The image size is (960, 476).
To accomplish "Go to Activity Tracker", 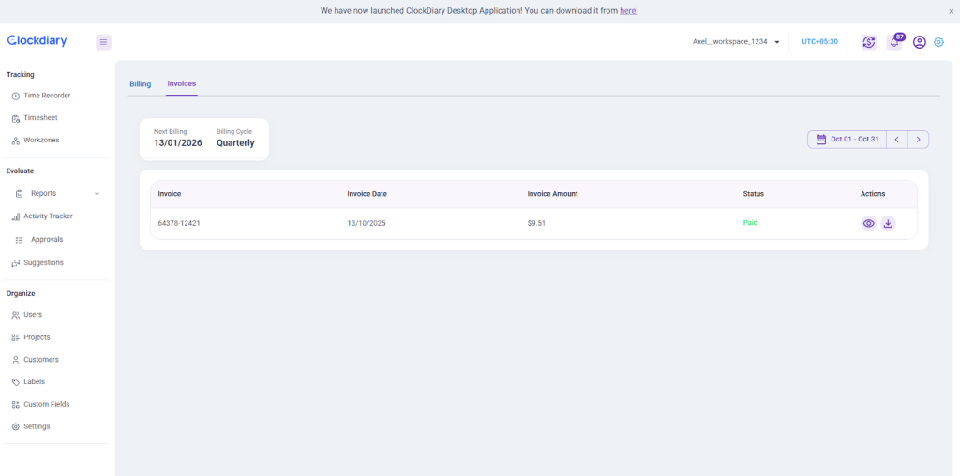I will coord(48,216).
